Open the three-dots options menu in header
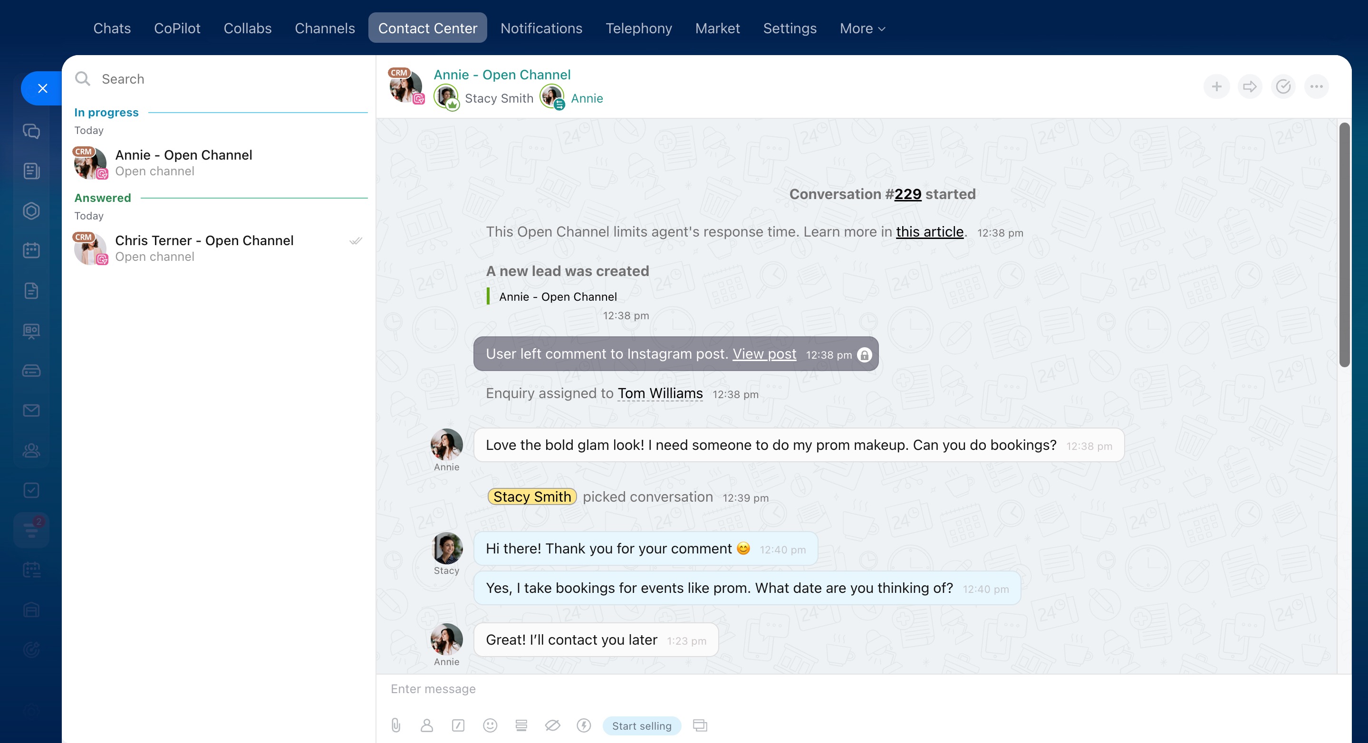The image size is (1368, 743). 1316,86
